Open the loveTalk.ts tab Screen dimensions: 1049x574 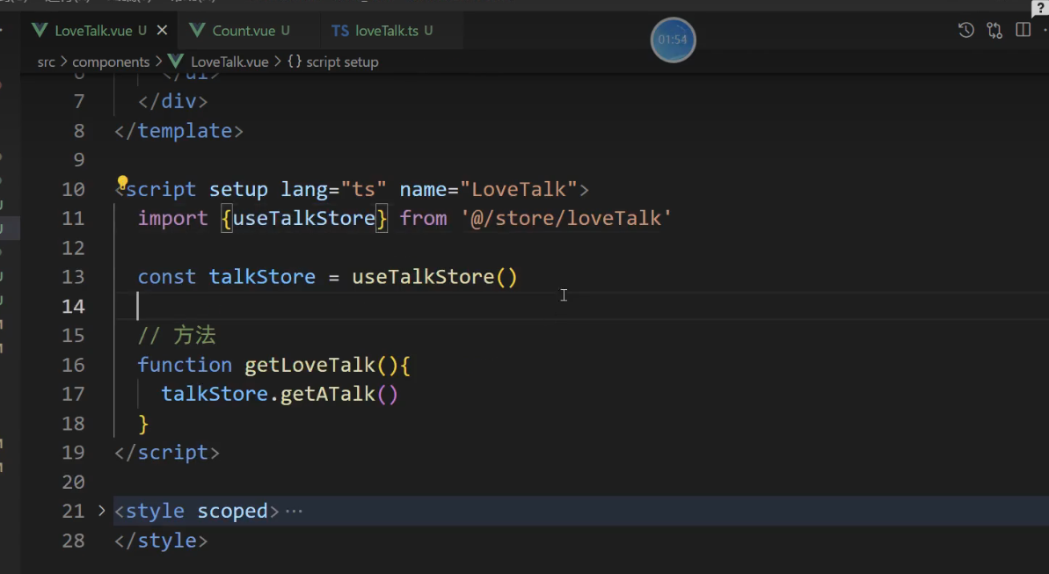(387, 31)
